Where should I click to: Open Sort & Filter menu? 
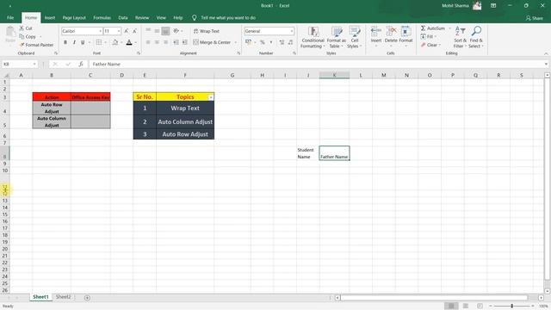point(460,37)
